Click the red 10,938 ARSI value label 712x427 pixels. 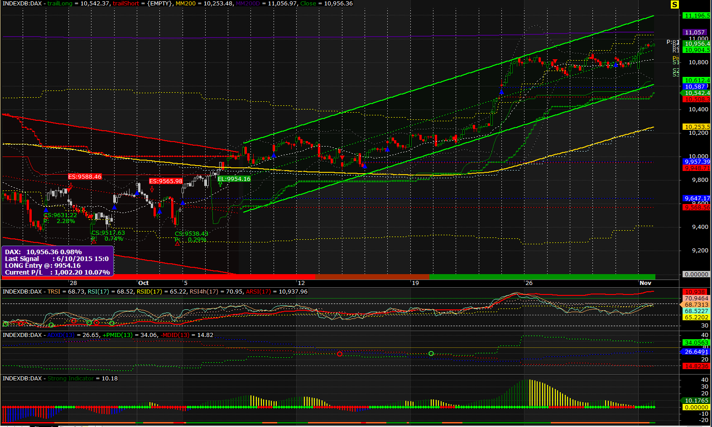coord(695,292)
